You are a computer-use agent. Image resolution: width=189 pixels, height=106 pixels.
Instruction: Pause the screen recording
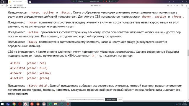click(103, 1)
